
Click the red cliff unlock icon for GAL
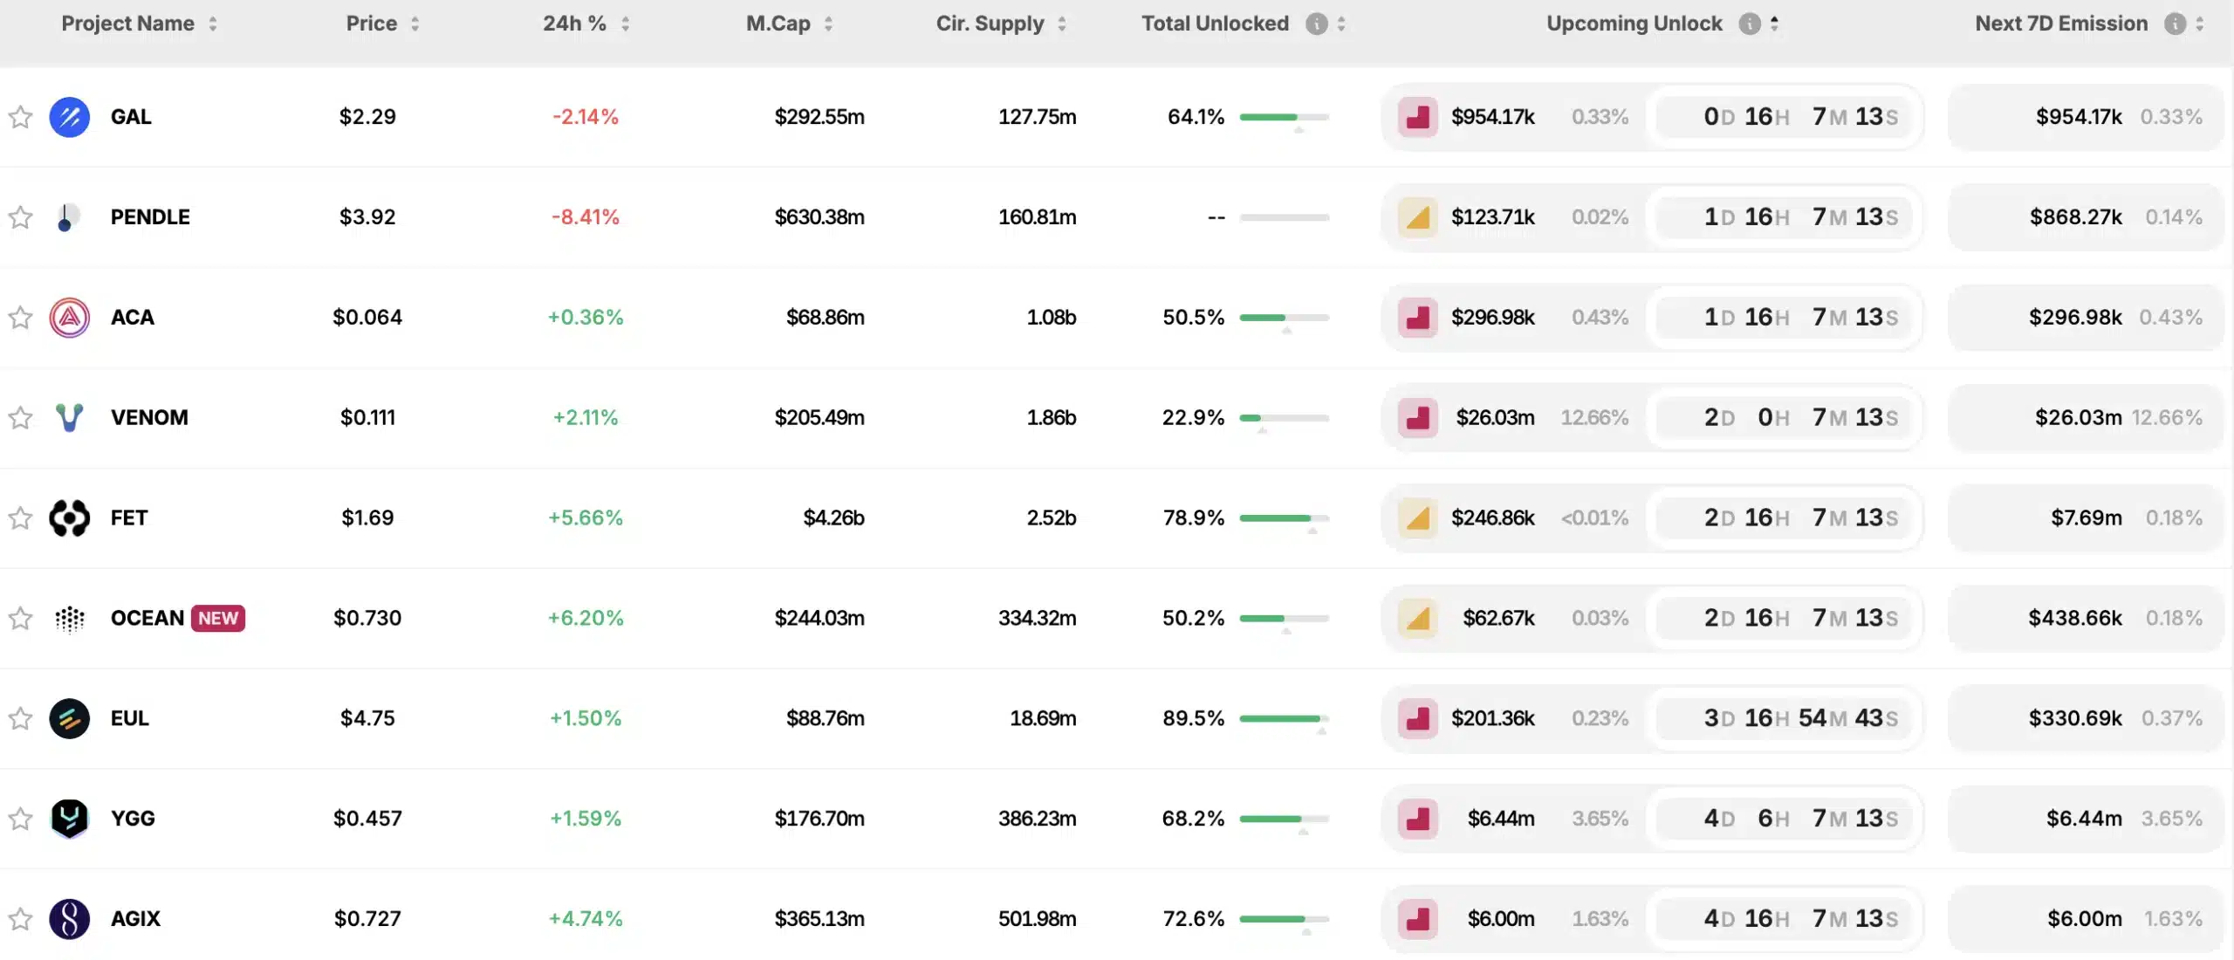(x=1418, y=117)
